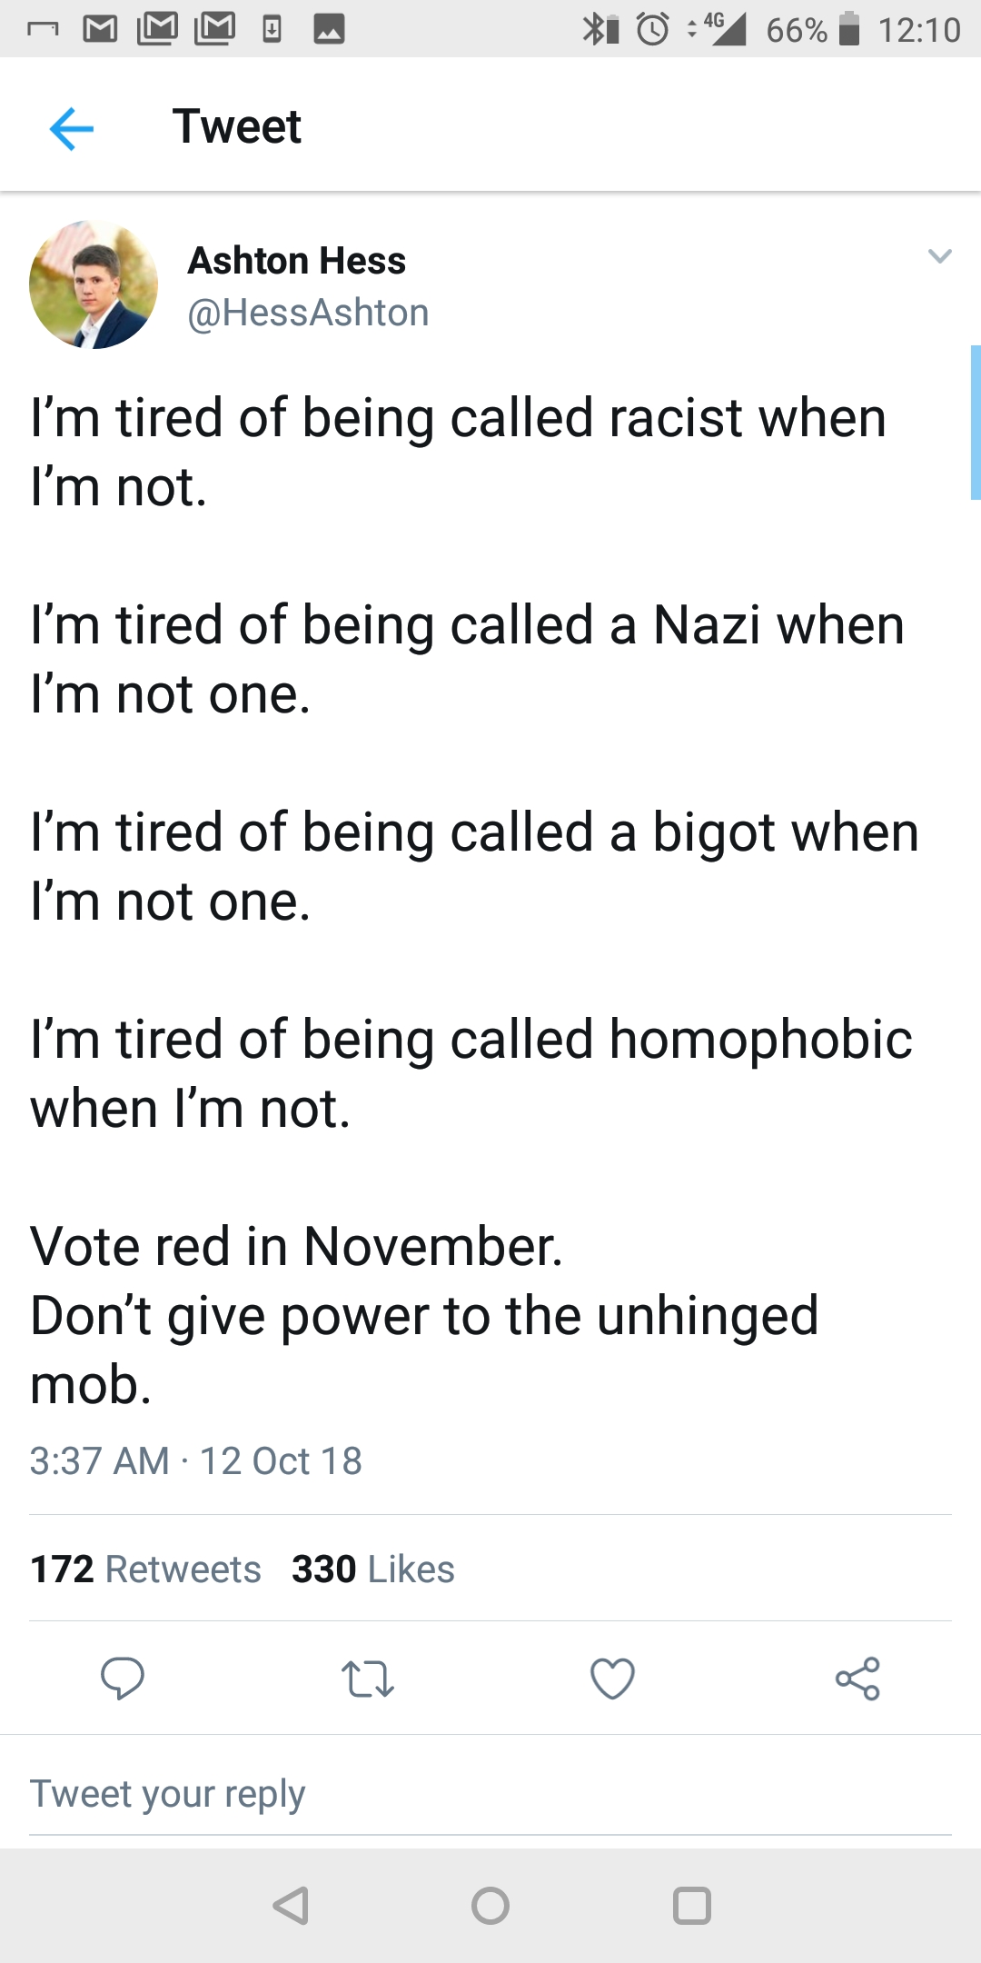The image size is (981, 1963).
Task: View the 330 Likes list
Action: 373,1569
